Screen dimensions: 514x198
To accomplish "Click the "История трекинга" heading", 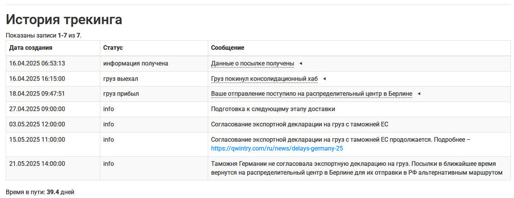I will [64, 20].
